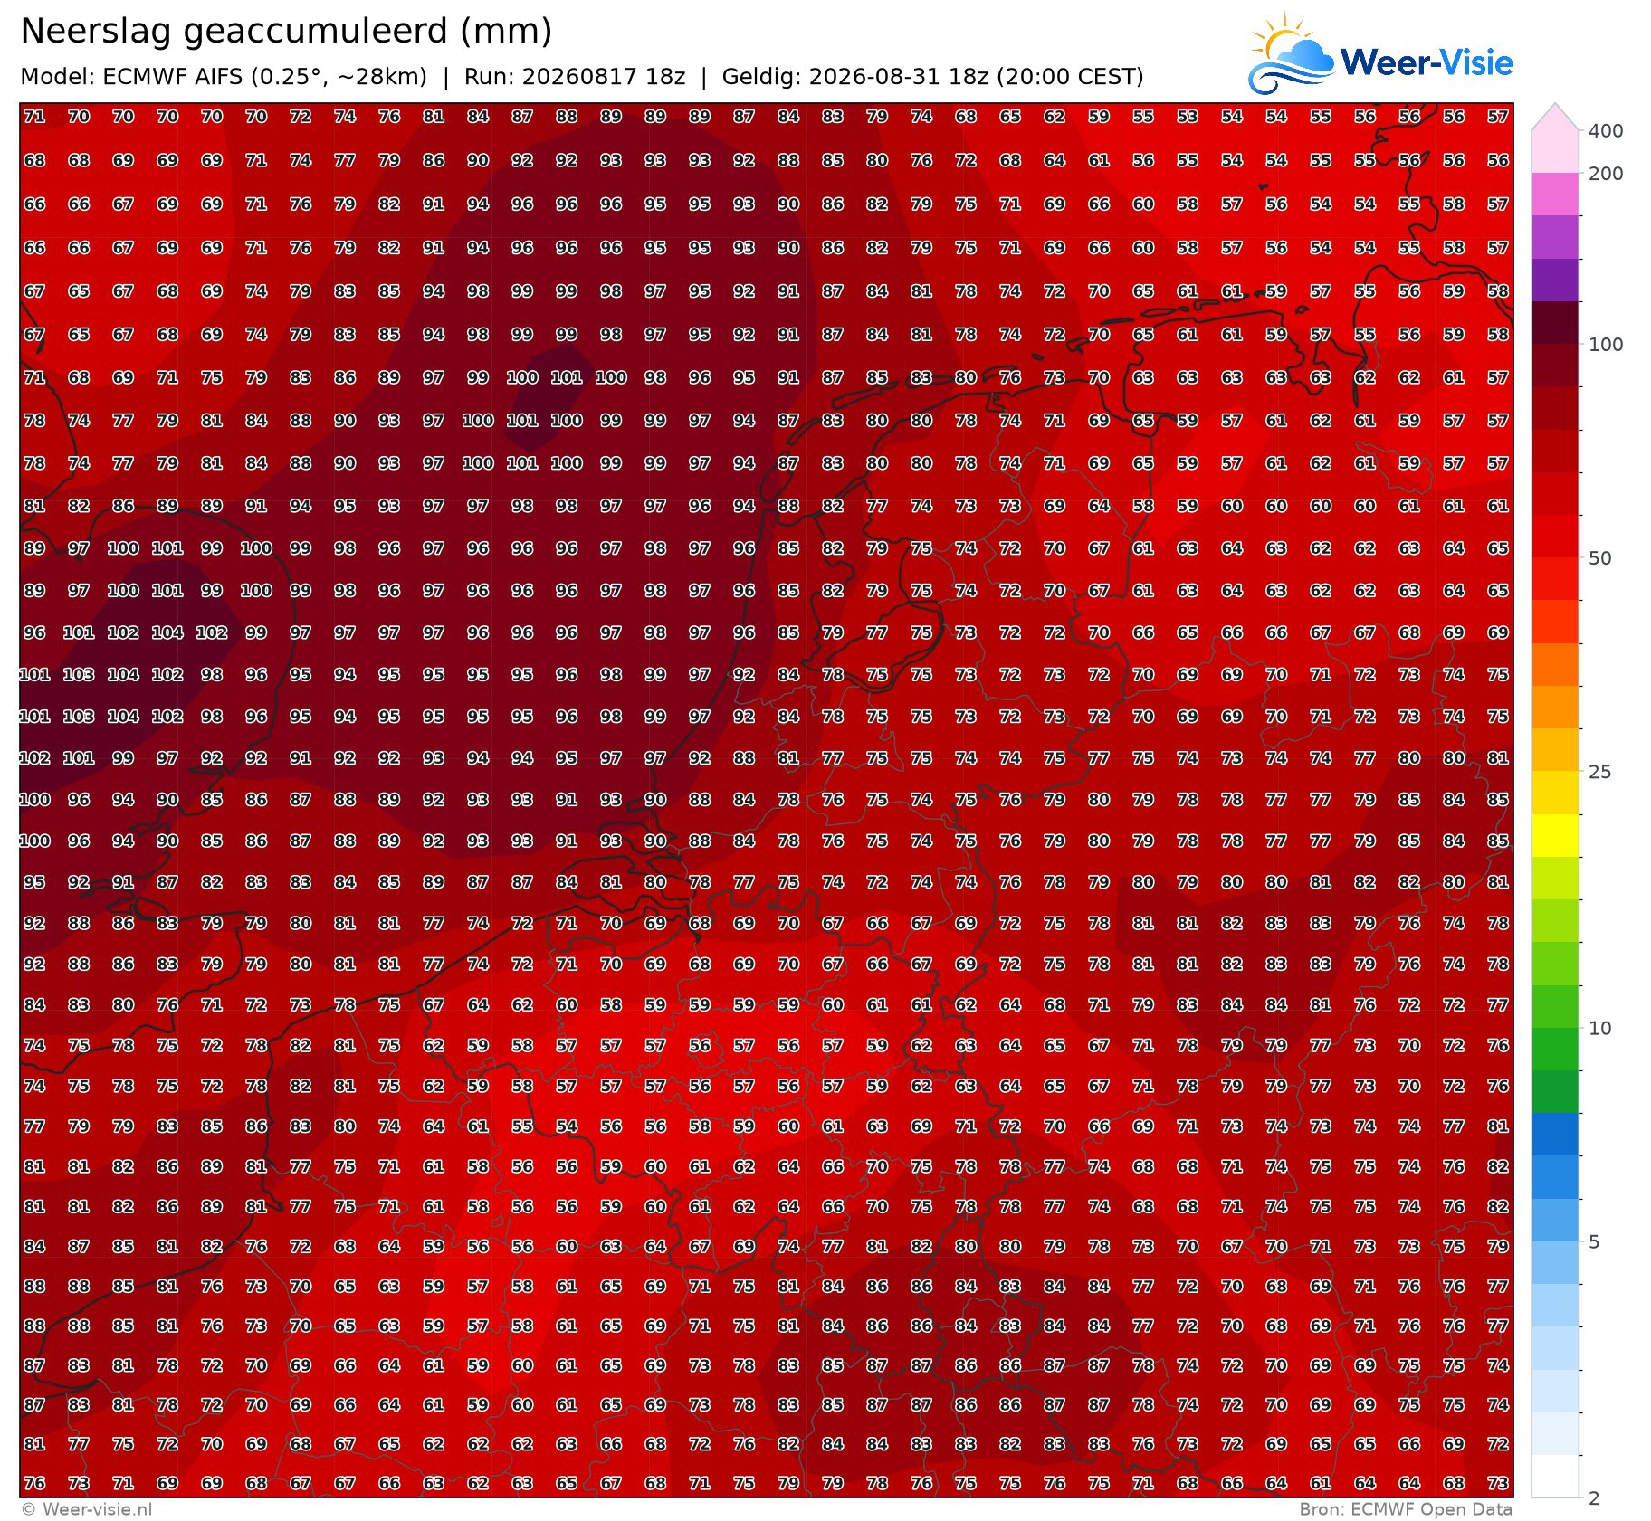The width and height of the screenshot is (1651, 1521).
Task: Click the © Weer-visie.nl copyright text
Action: pos(87,1509)
